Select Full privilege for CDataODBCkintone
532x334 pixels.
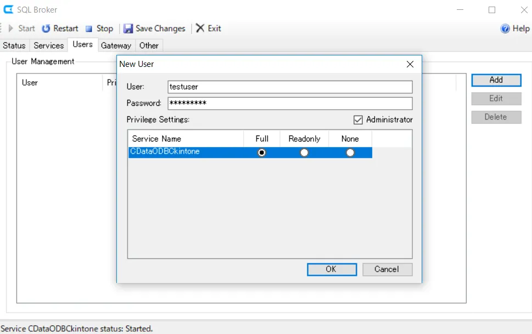(x=261, y=152)
